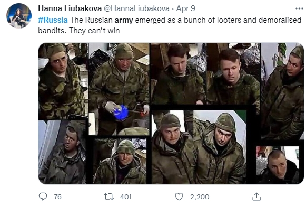
Task: Open the Apr 9 timestamp link
Action: pos(185,8)
